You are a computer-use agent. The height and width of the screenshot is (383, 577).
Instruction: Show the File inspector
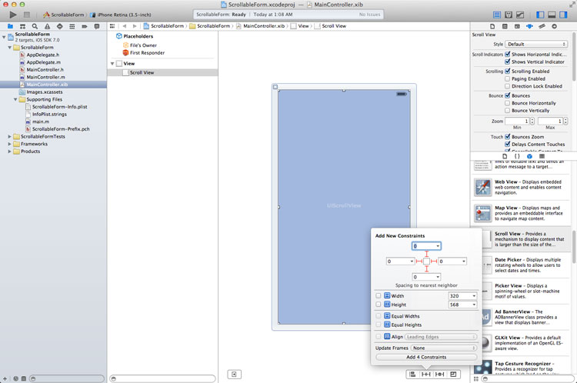pos(492,26)
